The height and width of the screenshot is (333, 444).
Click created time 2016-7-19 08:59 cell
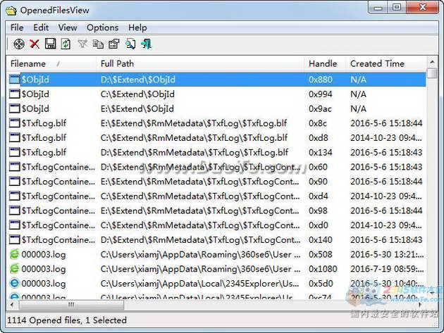pyautogui.click(x=387, y=269)
